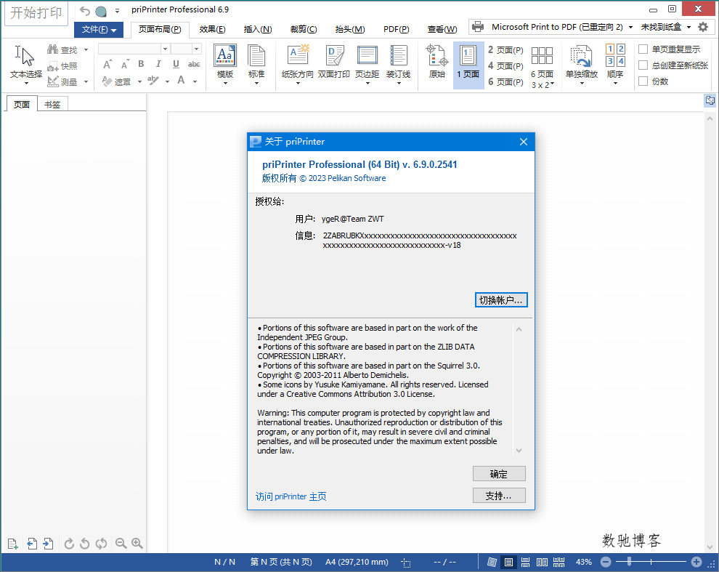Zoom in with magnifier plus in left panel
719x572 pixels.
pos(137,544)
